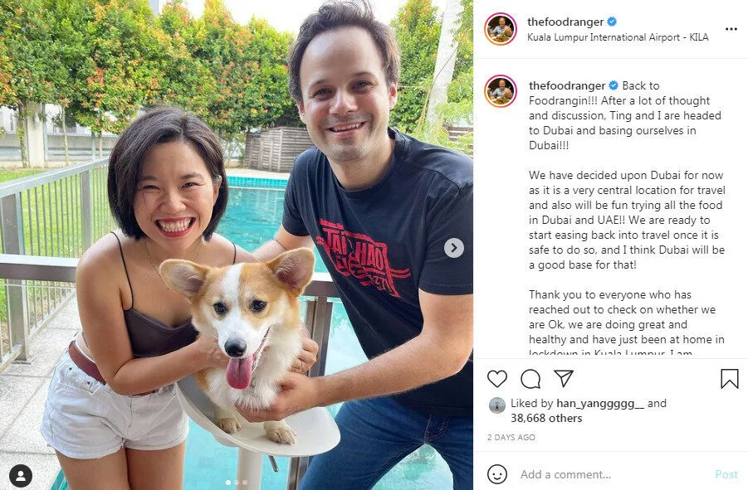Open thefoodranger username in caption
The height and width of the screenshot is (490, 748).
tap(567, 85)
